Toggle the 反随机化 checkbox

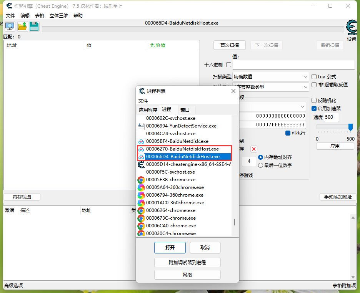pos(314,100)
